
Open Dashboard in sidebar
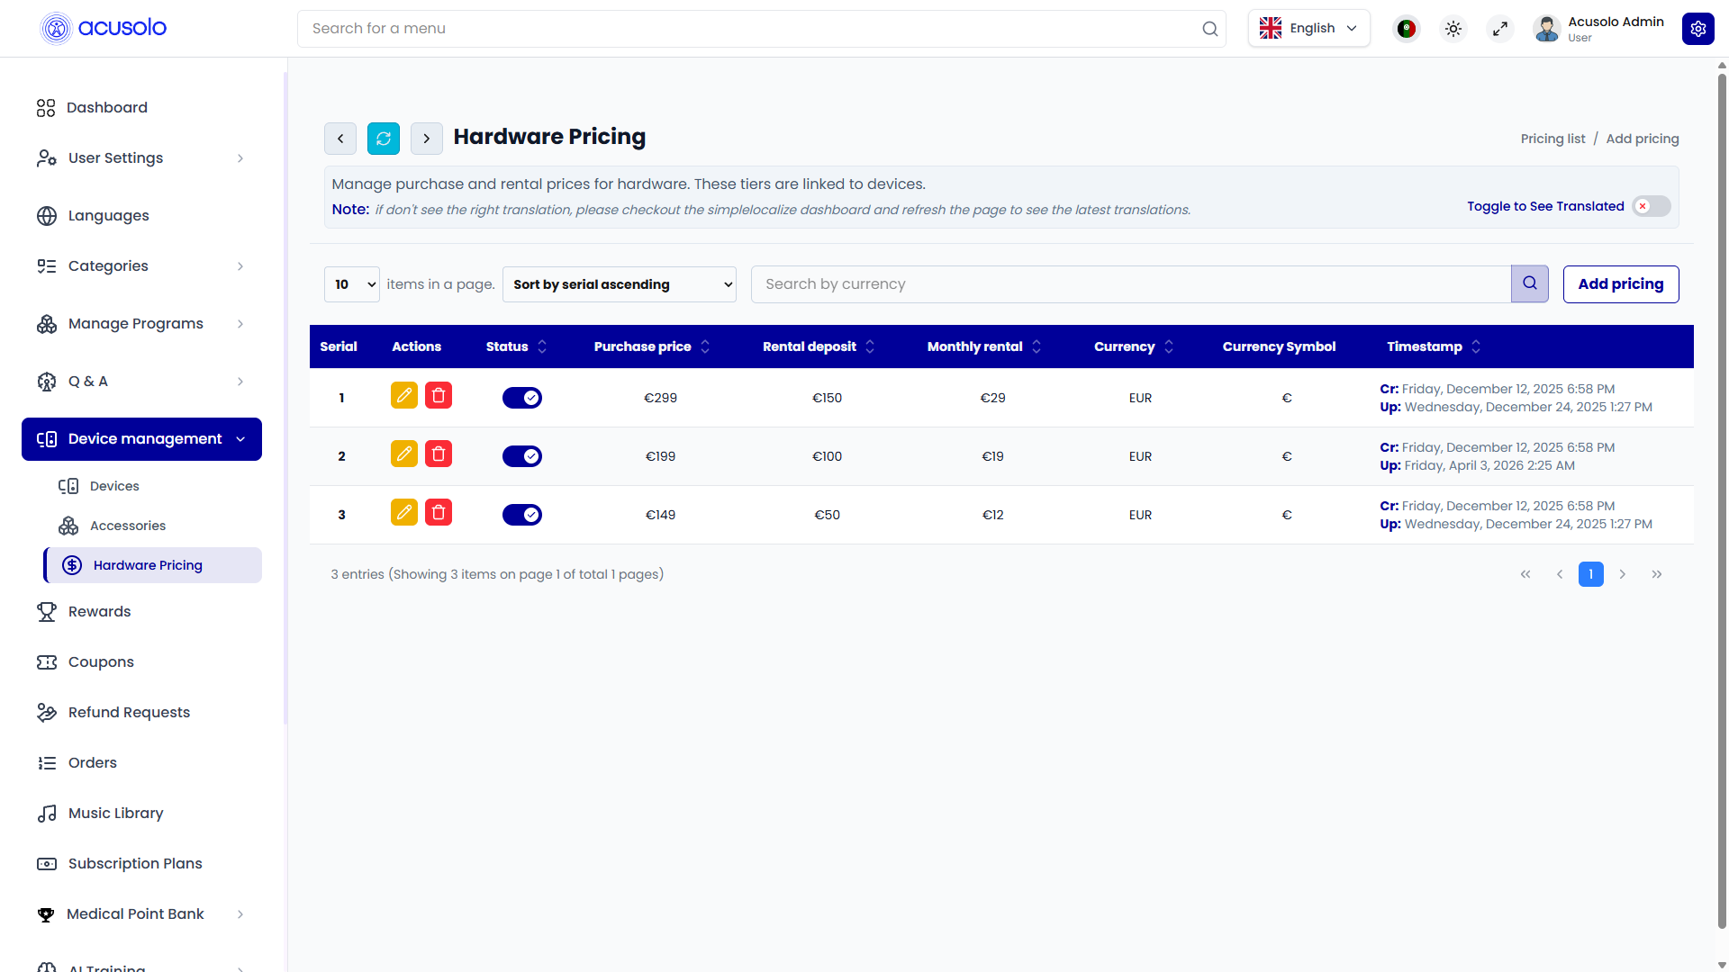tap(141, 108)
